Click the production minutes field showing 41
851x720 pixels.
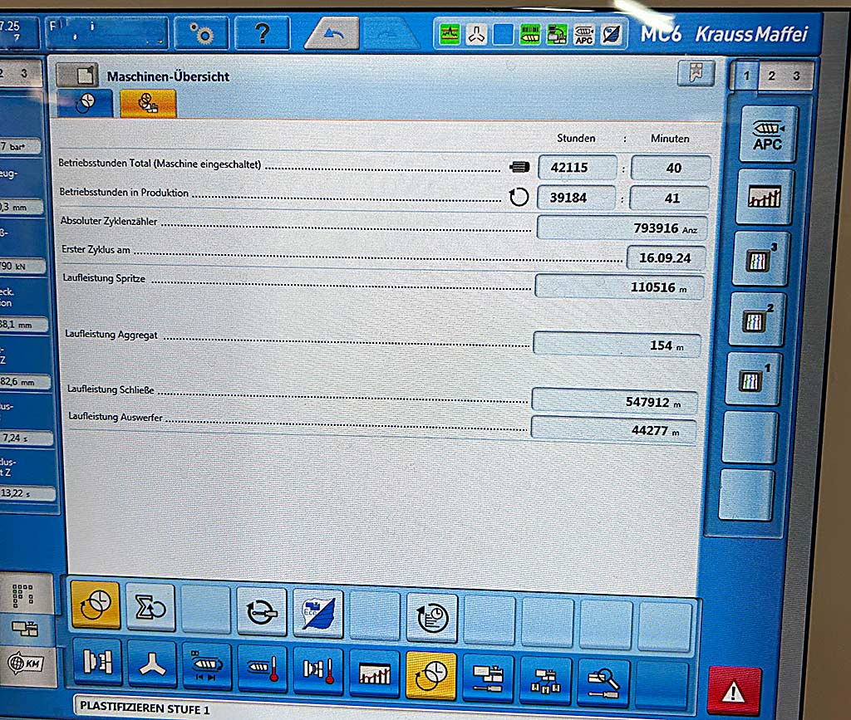coord(669,198)
